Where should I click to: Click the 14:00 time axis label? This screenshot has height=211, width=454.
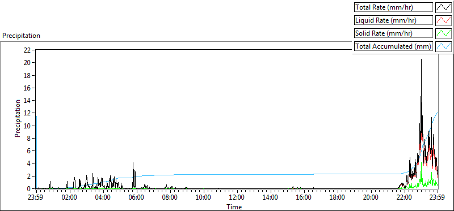coord(271,198)
